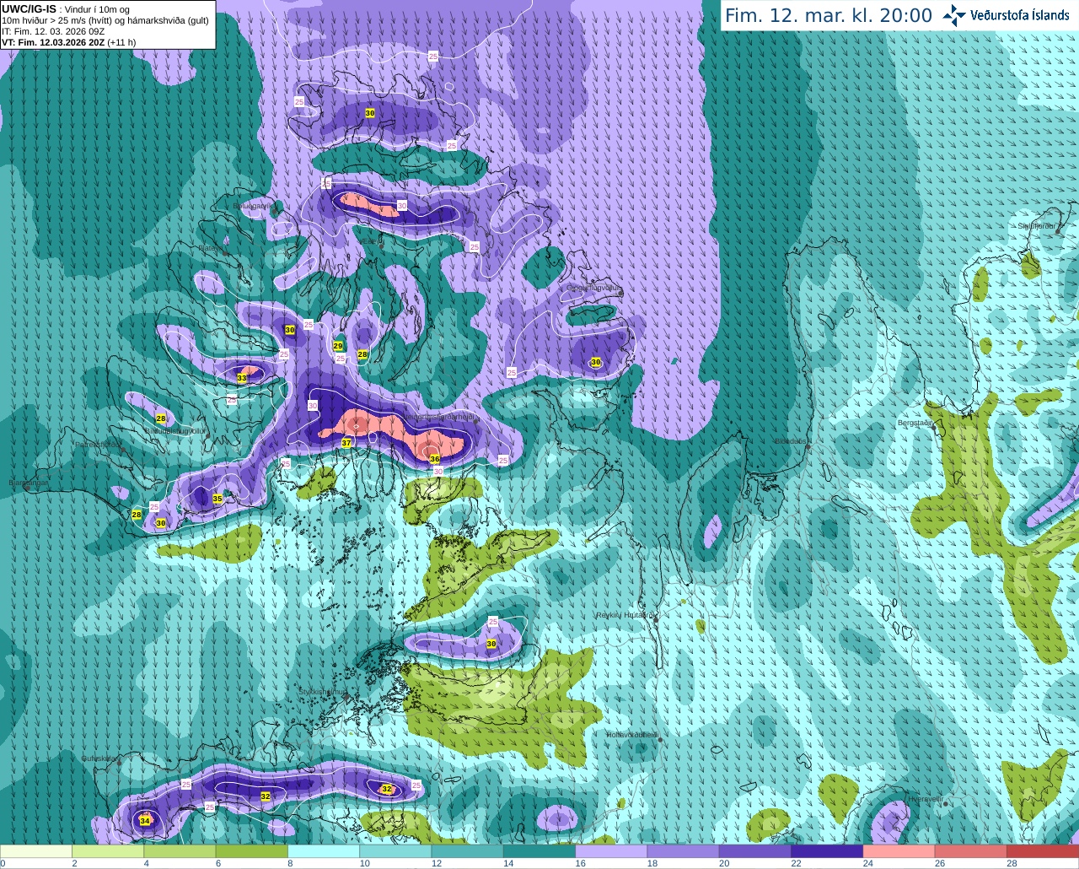Click the Bergstaðir station label
1079x869 pixels.
(915, 423)
